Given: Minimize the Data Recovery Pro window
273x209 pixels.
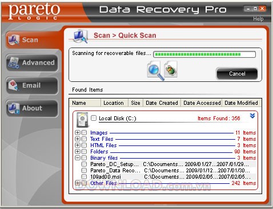Looking at the screenshot, I should [x=248, y=9].
